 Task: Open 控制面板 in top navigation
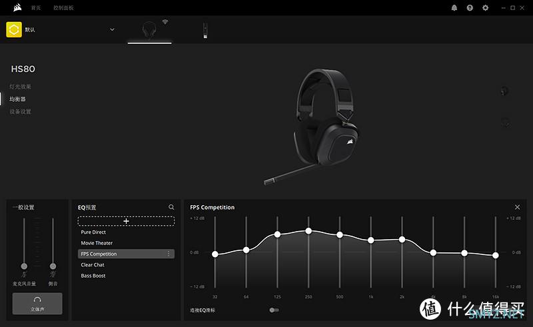click(x=63, y=8)
